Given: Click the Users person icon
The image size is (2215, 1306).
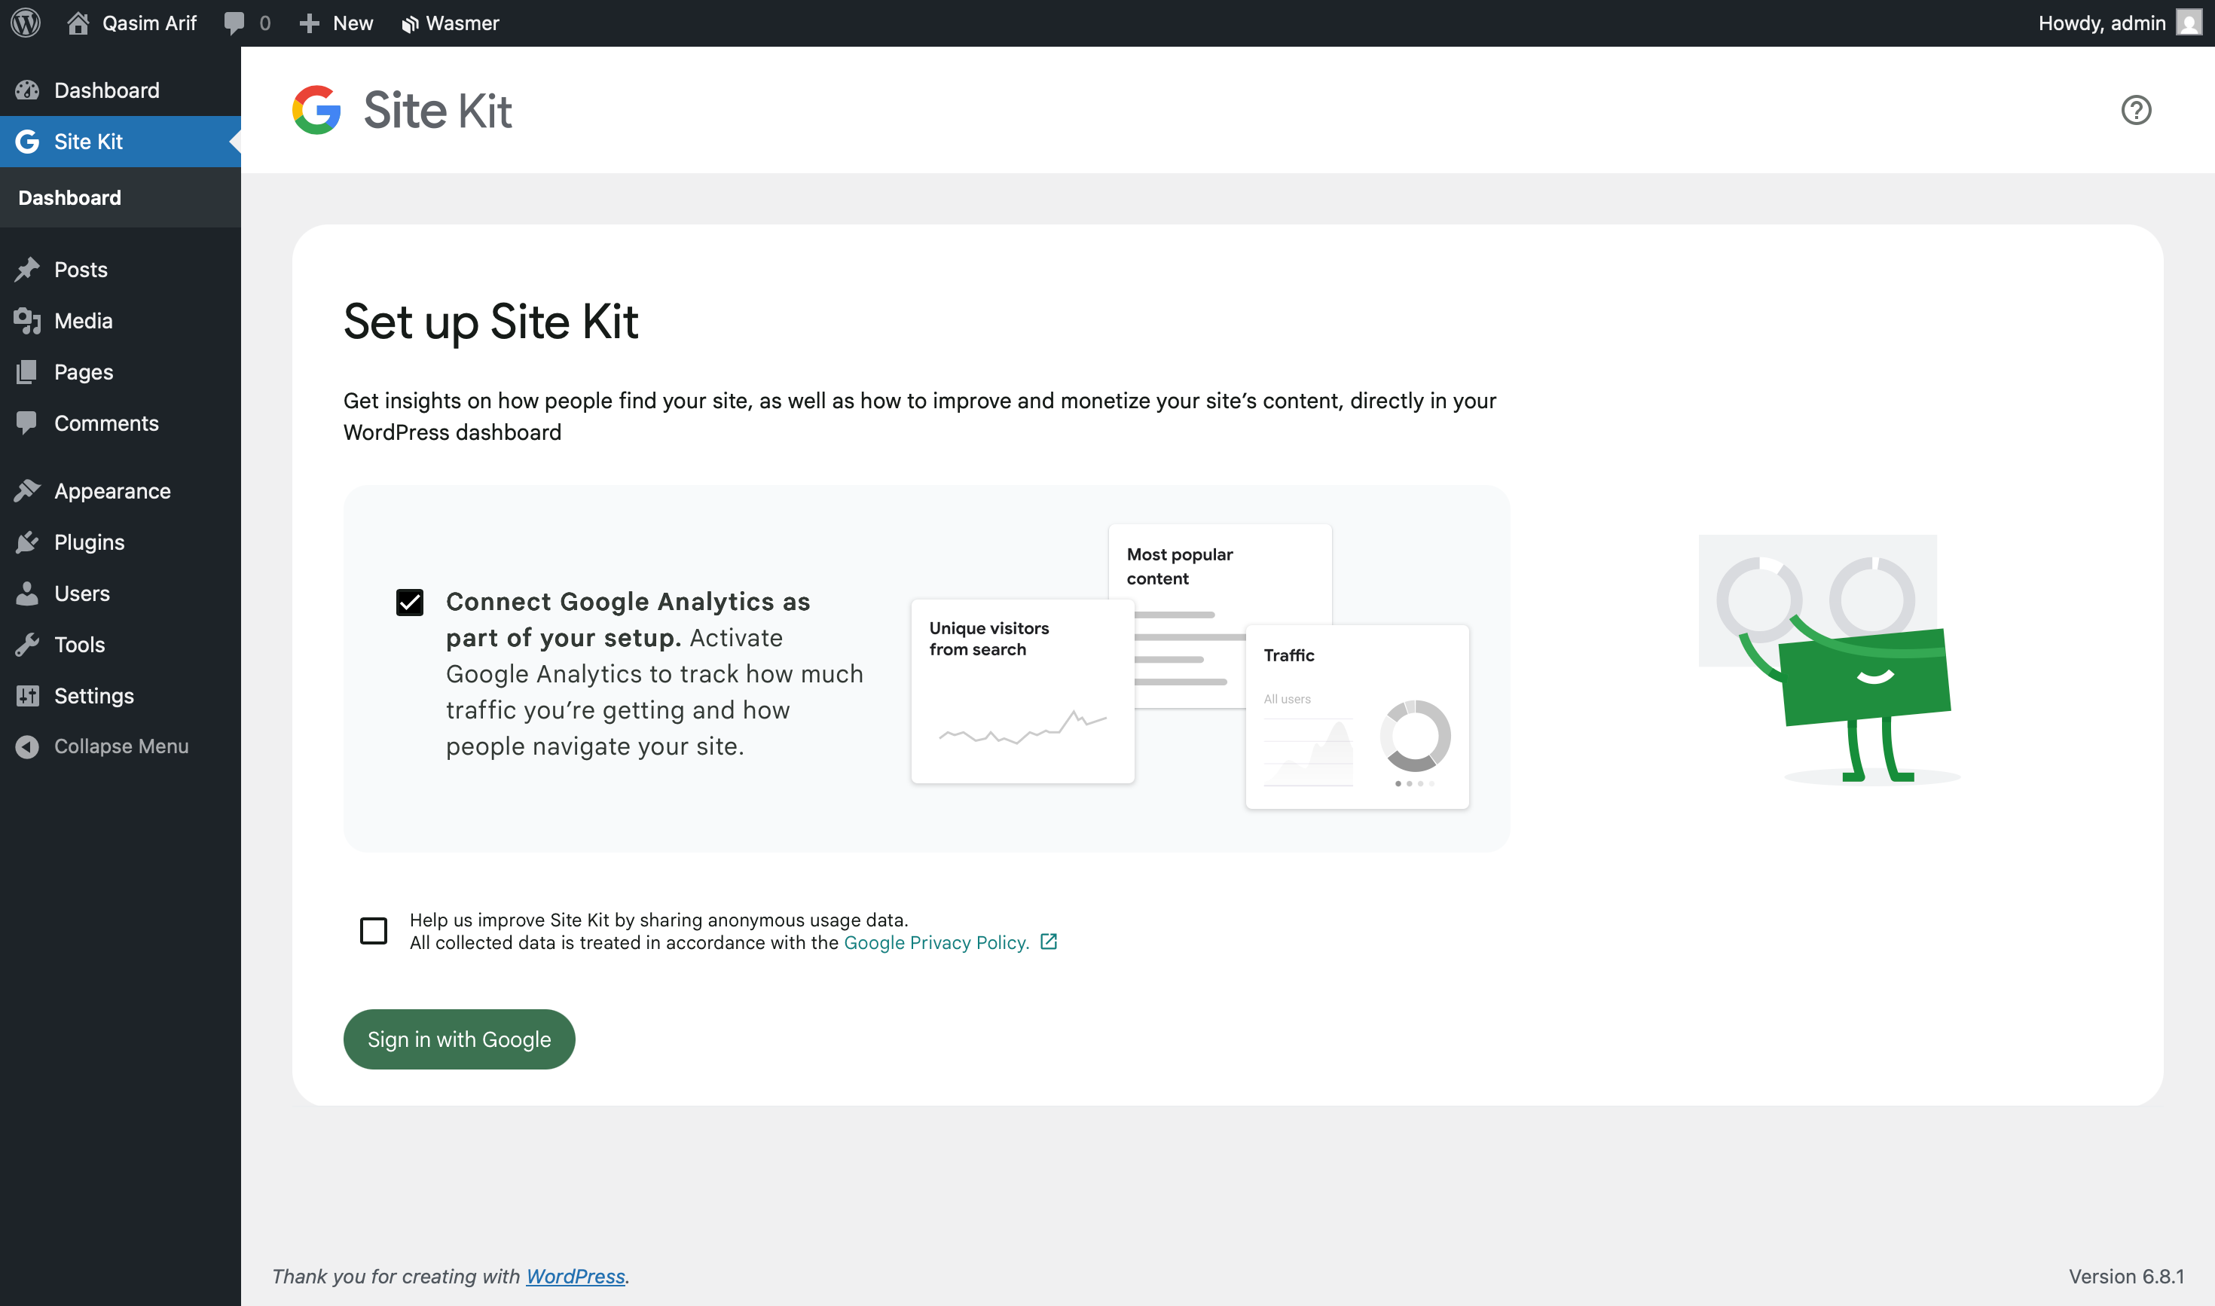Looking at the screenshot, I should 27,593.
